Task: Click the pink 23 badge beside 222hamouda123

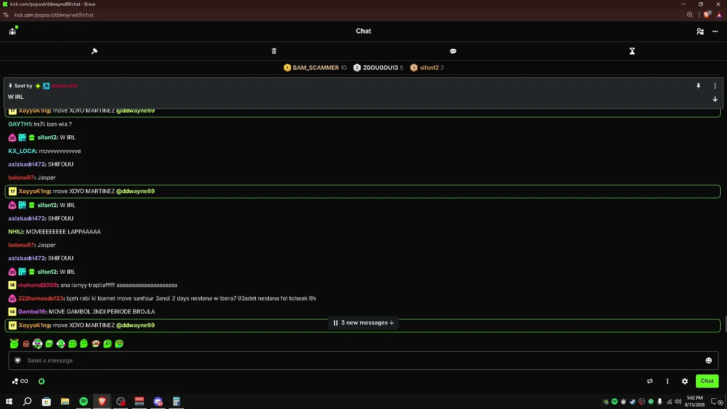Action: point(12,298)
